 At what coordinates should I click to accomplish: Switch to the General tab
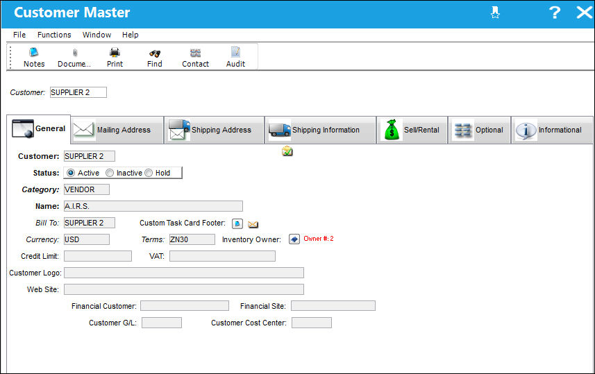[39, 129]
